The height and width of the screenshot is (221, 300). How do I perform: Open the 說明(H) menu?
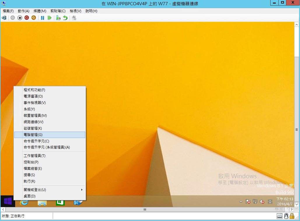tap(91, 11)
